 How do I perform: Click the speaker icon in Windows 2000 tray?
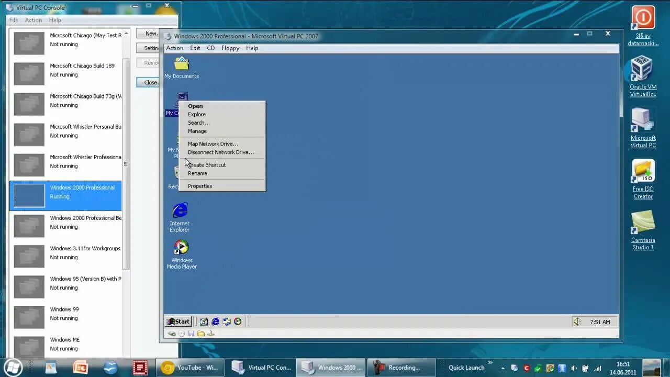577,322
